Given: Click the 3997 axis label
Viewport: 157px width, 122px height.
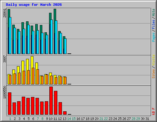Looking at the screenshot, I should (x=5, y=59).
